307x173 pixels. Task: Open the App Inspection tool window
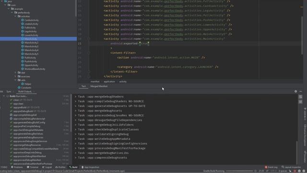(90, 167)
